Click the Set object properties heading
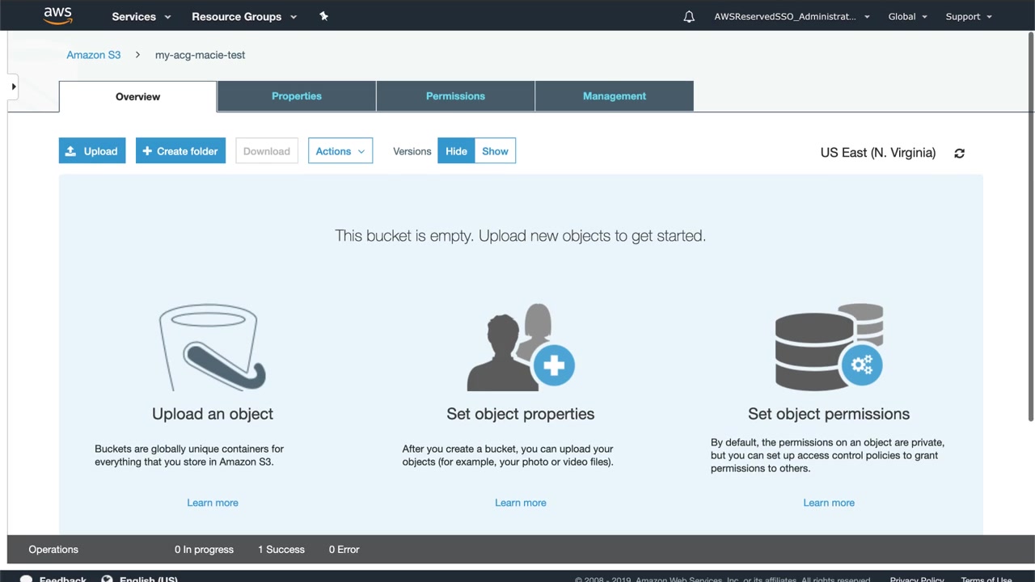 tap(521, 414)
